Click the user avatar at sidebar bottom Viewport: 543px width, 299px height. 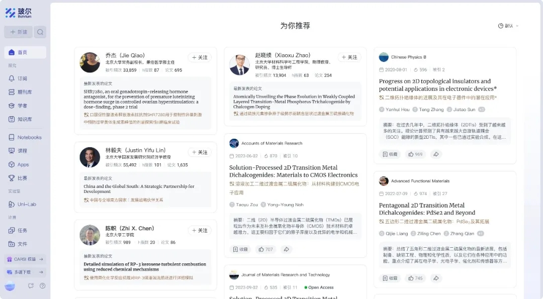pyautogui.click(x=10, y=286)
